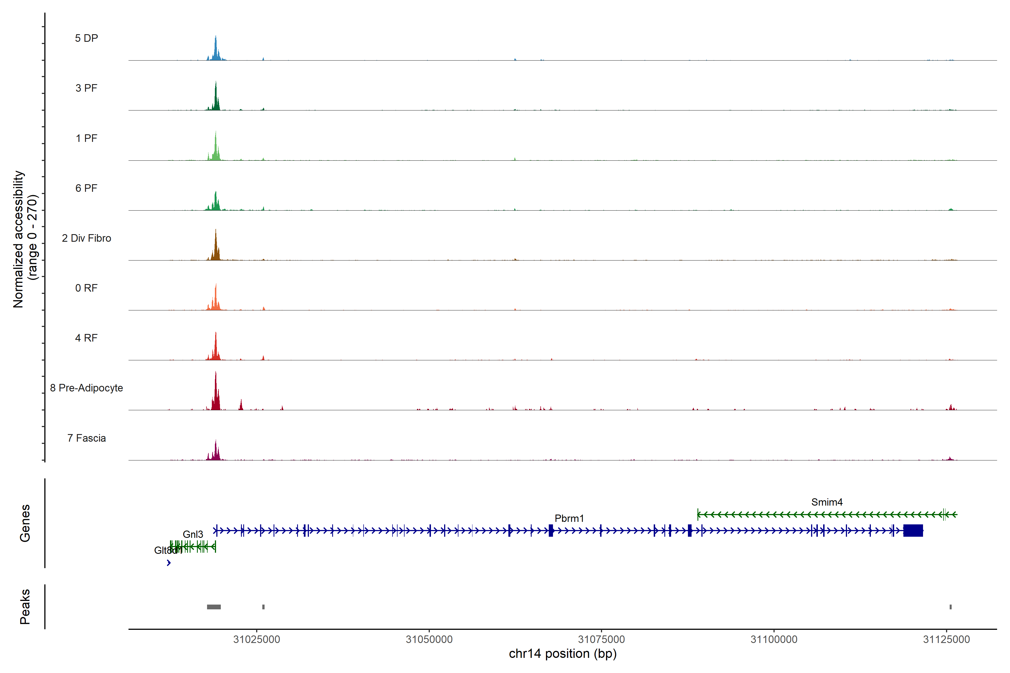Viewport: 1010px width, 673px height.
Task: Click the 2 Div Fibro label
Action: (86, 238)
